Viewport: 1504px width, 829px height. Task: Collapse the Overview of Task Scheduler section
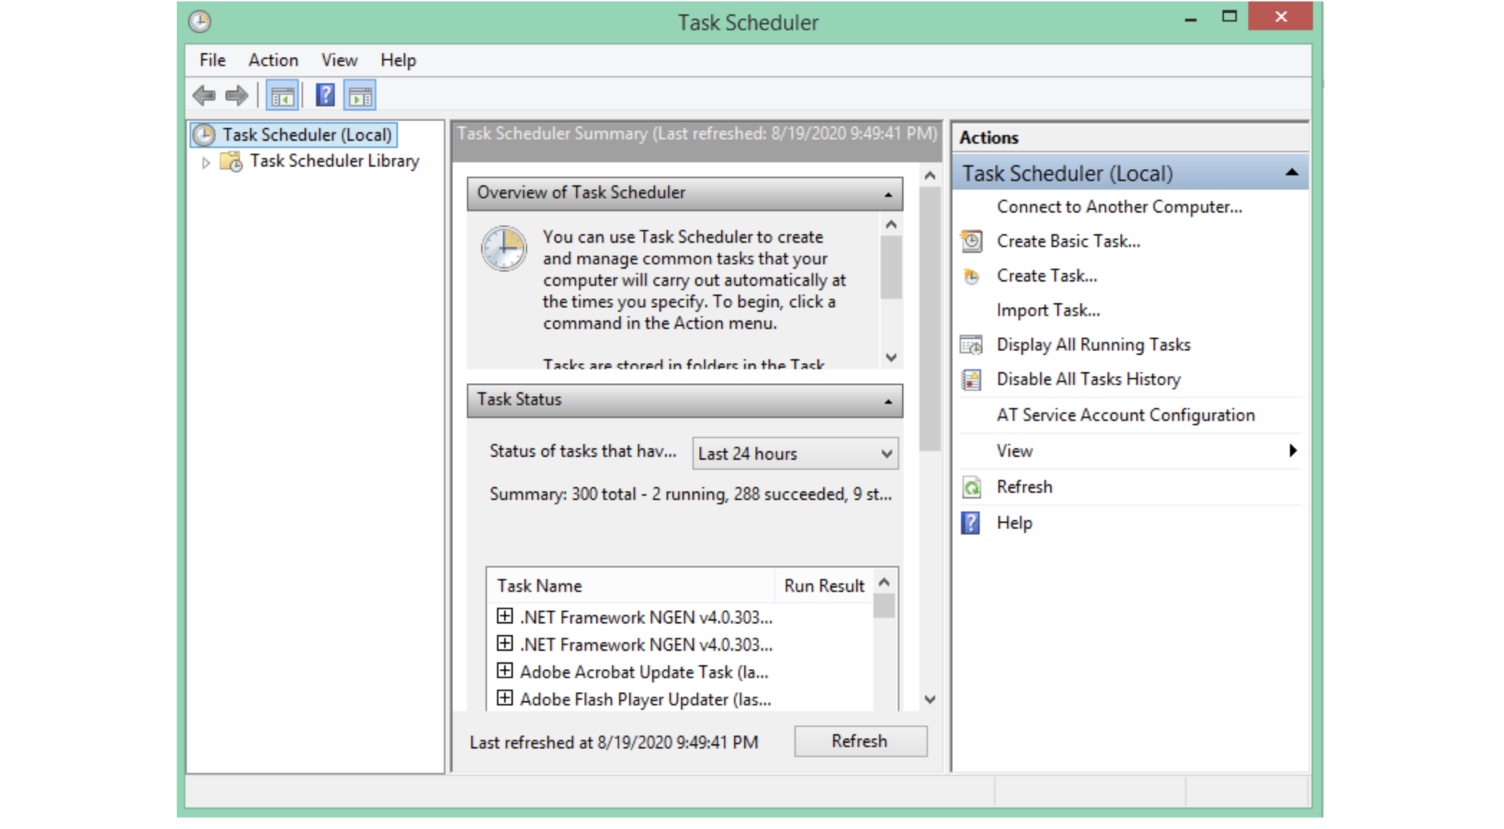click(x=888, y=195)
